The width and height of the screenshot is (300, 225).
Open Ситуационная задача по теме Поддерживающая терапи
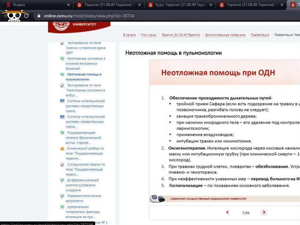[85, 170]
